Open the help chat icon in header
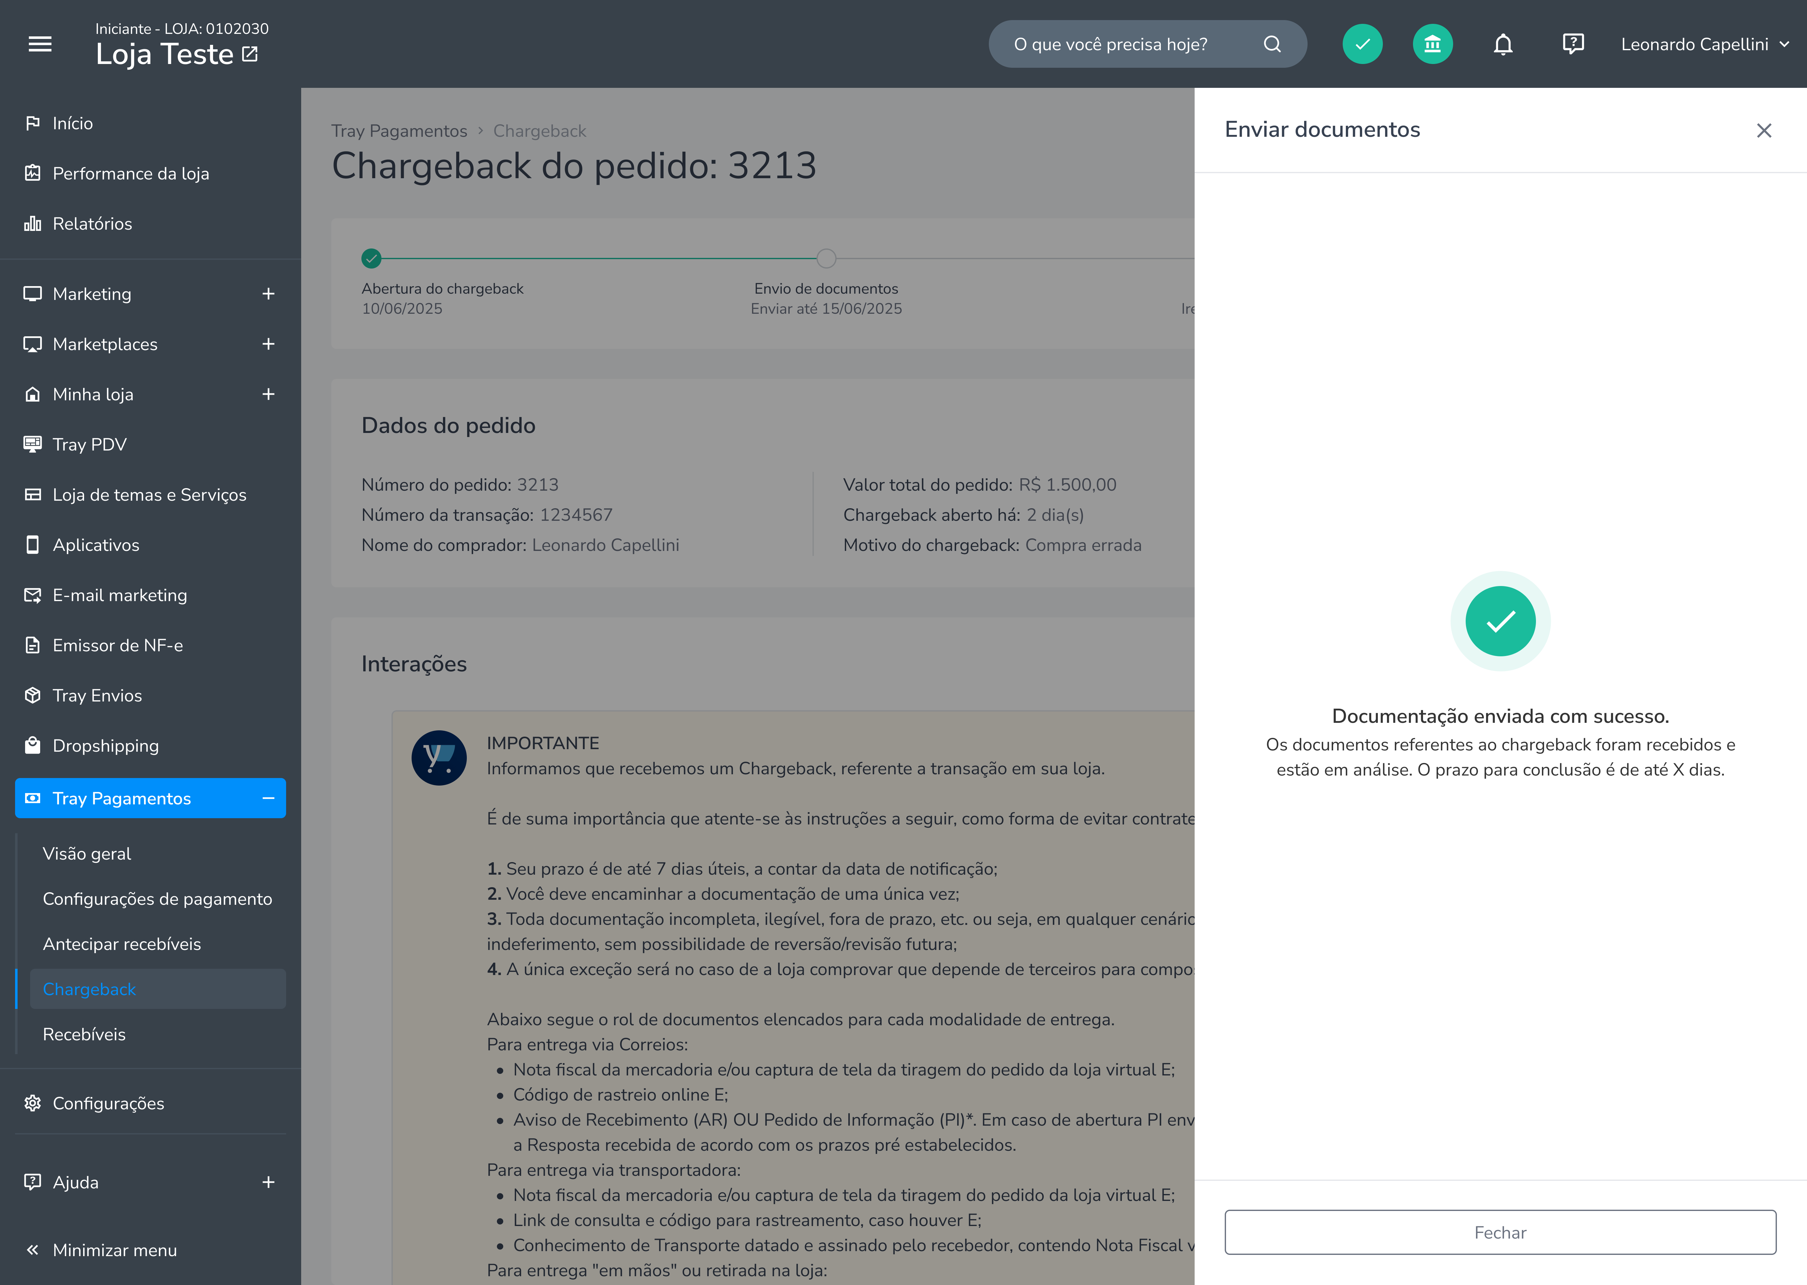This screenshot has height=1285, width=1807. coord(1573,44)
